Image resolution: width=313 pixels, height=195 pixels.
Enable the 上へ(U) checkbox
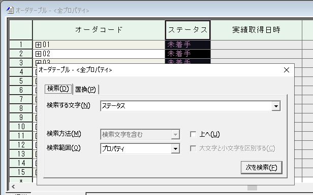pos(193,134)
